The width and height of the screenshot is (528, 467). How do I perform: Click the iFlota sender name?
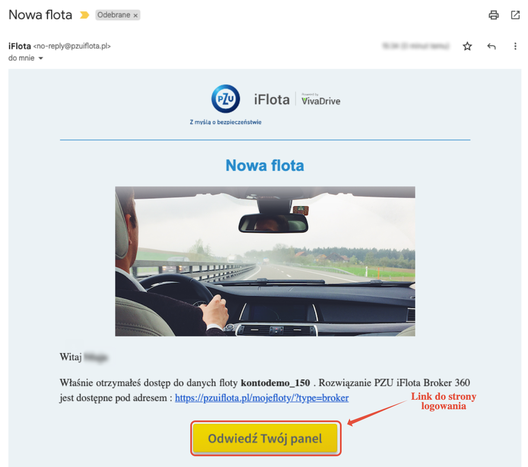pos(19,46)
